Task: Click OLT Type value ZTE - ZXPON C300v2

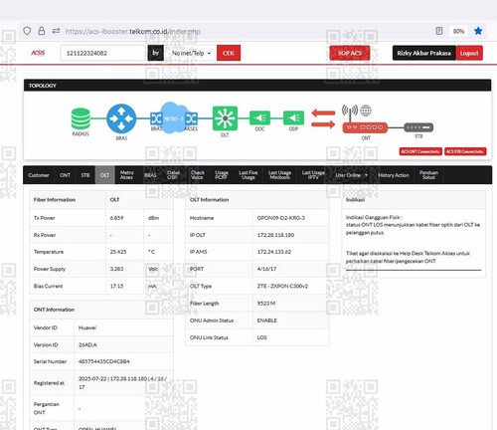Action: coord(282,286)
